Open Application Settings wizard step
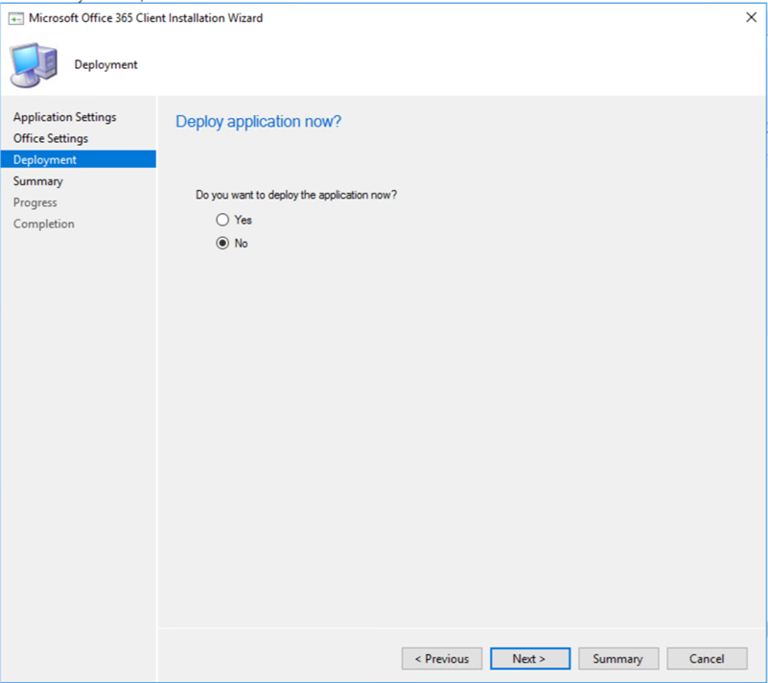This screenshot has width=768, height=683. click(64, 117)
